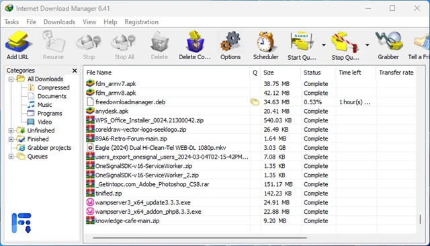Click the Add URL toolbar icon
The width and height of the screenshot is (430, 246).
[18, 41]
